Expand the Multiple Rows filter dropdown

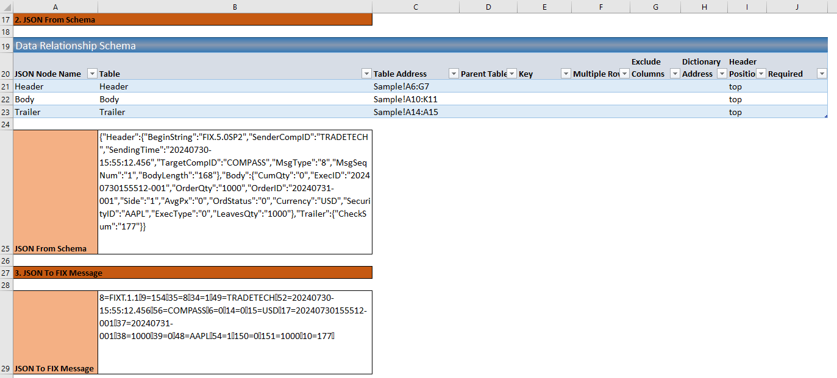coord(624,74)
